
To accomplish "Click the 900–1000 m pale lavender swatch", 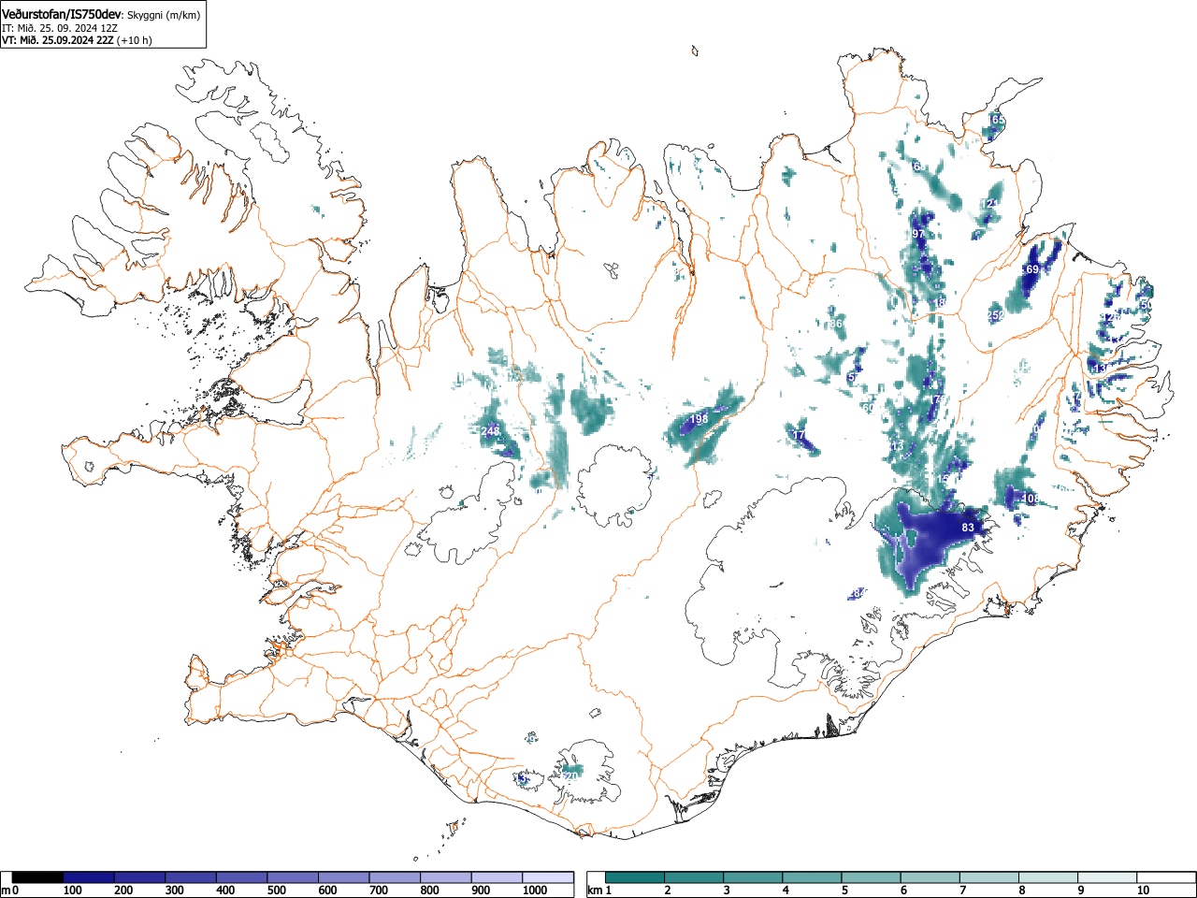I will (497, 877).
